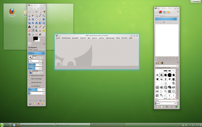Select the Rectangle Select tool

tap(29, 12)
